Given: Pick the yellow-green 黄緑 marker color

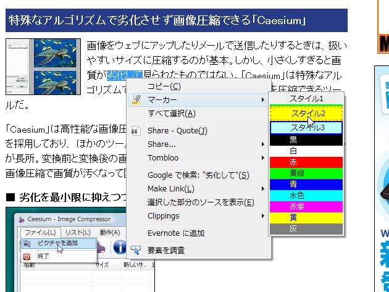Looking at the screenshot, I should pyautogui.click(x=306, y=173).
